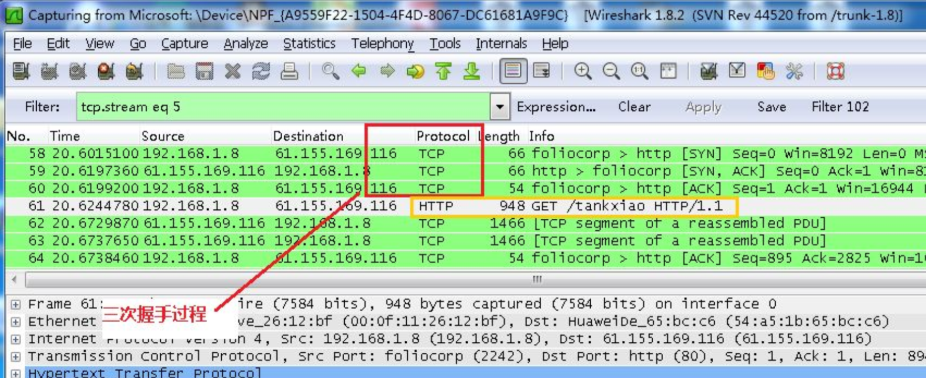Viewport: 926px width, 378px height.
Task: Expand Hypertext Transfer Protocol node
Action: pyautogui.click(x=16, y=373)
